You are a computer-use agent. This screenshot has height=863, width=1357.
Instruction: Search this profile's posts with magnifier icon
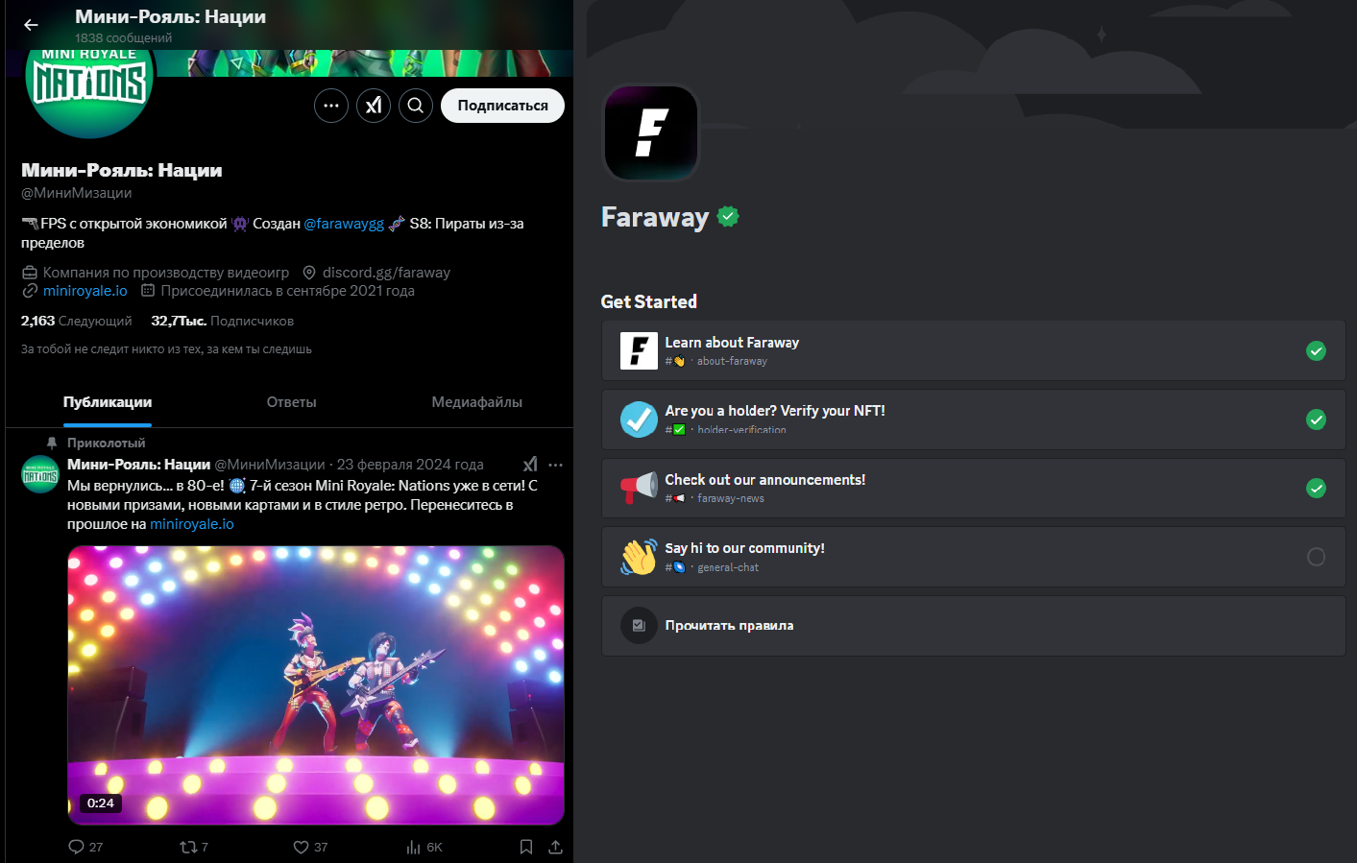(x=416, y=106)
